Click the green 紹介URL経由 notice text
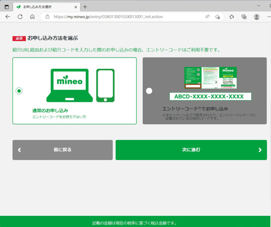Image resolution: width=271 pixels, height=227 pixels. click(x=117, y=50)
